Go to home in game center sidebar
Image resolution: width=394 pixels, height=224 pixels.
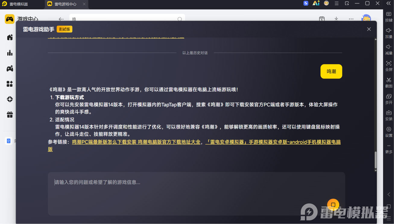pos(10,37)
